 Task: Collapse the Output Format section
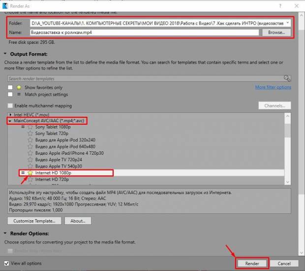coord(5,54)
